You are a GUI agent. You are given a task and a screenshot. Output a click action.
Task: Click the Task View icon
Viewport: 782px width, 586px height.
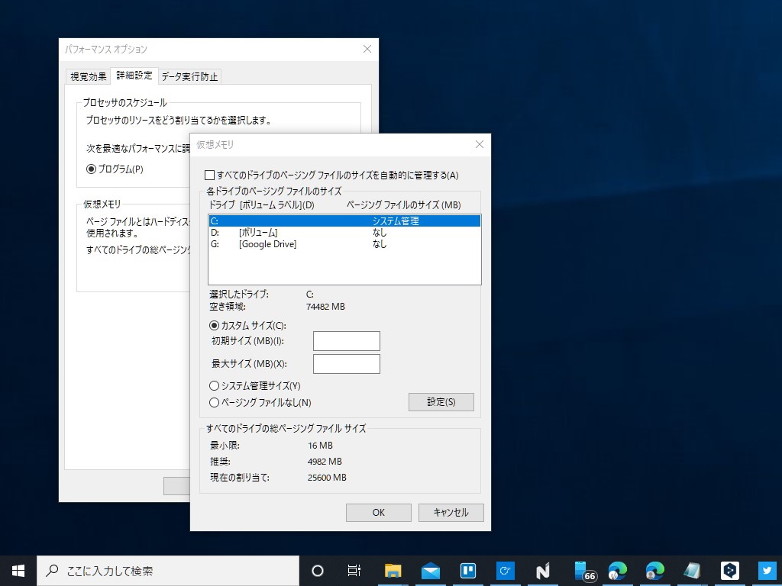click(354, 570)
